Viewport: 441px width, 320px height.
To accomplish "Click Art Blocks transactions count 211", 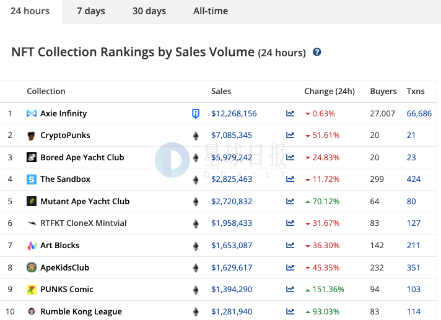I will 413,245.
